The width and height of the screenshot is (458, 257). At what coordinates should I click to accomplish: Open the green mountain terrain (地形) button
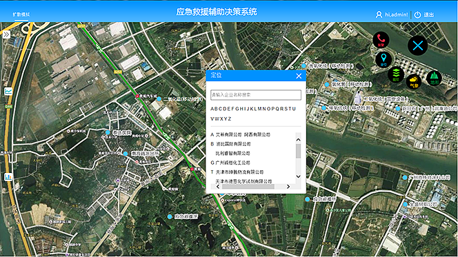coord(434,78)
